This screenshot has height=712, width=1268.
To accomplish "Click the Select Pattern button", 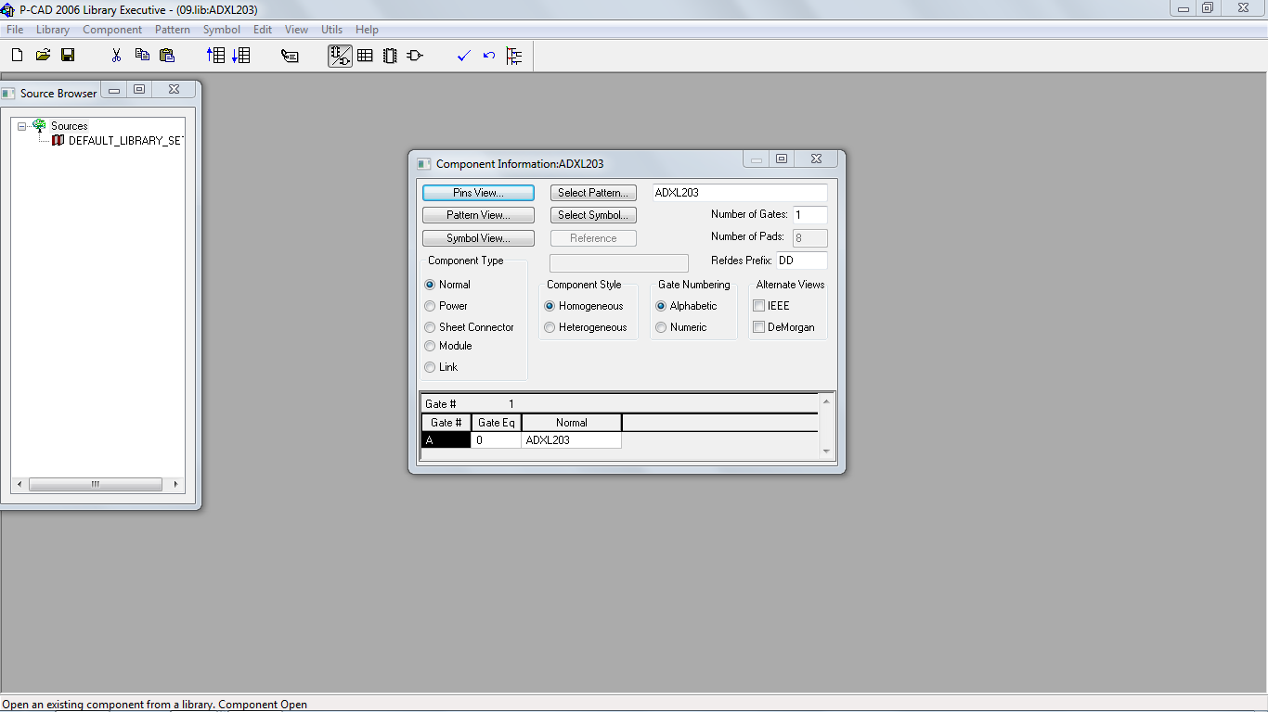I will pos(593,193).
